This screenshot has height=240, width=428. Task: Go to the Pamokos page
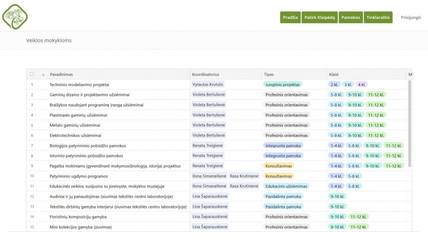350,17
